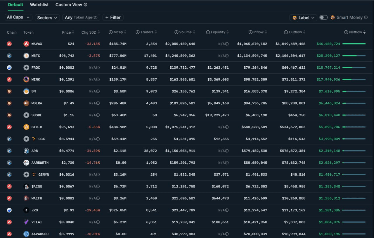Click the VELAI purple token icon
This screenshot has height=238, width=374.
pyautogui.click(x=26, y=222)
